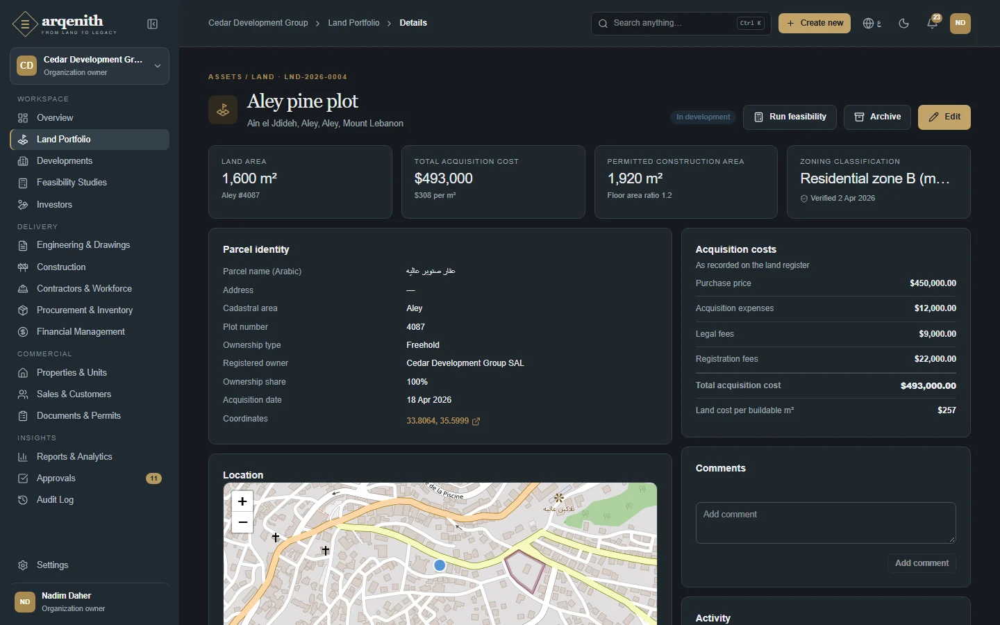Viewport: 1000px width, 625px height.
Task: Open notifications bell with 23 badge
Action: click(933, 23)
